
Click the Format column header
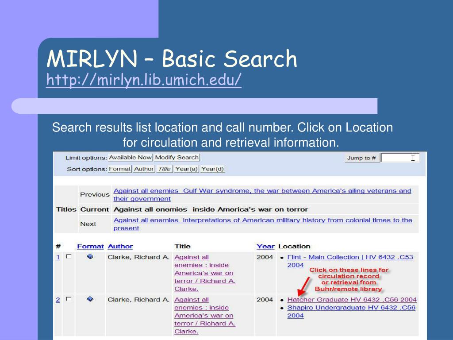(x=90, y=246)
